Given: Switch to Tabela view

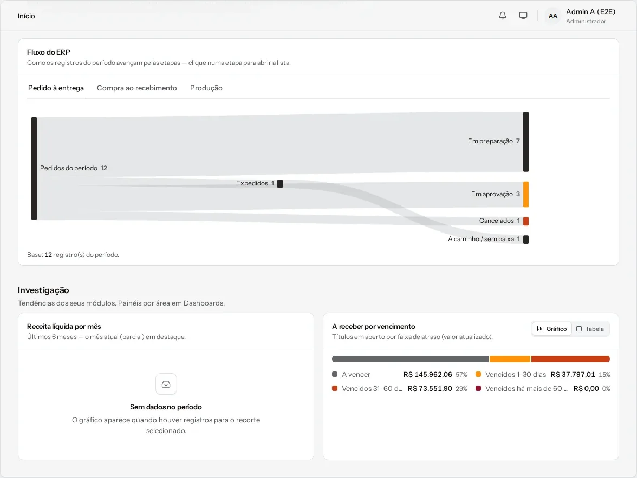Looking at the screenshot, I should 590,329.
